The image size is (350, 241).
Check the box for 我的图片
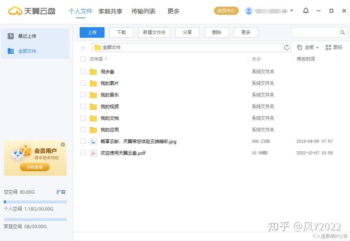(x=83, y=83)
